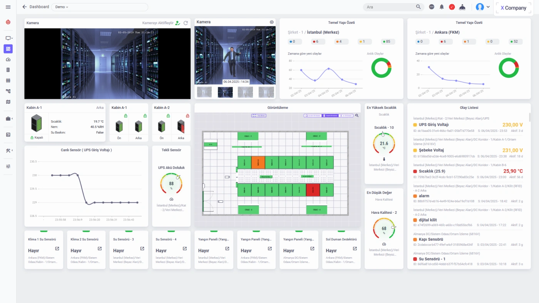
Task: Click the green 85 badge in İstanbul summary
Action: point(388,42)
